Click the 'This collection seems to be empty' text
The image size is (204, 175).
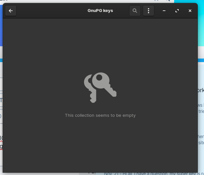100,115
